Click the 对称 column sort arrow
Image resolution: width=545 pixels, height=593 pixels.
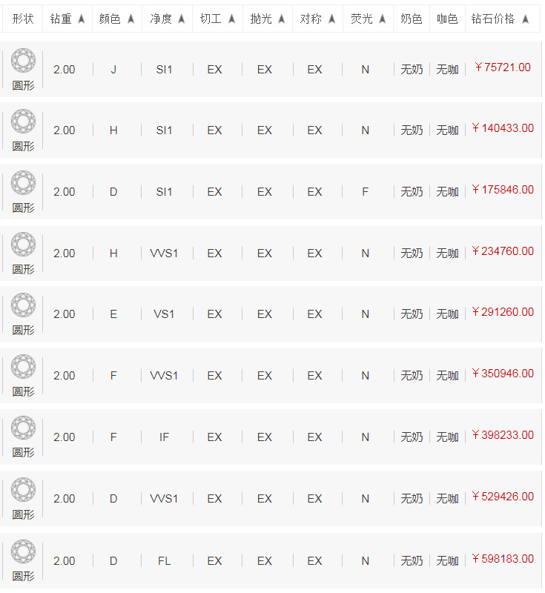click(332, 19)
